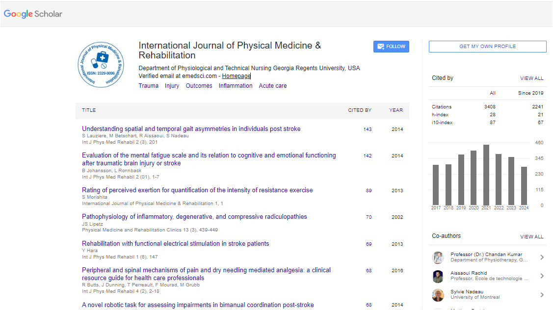
Task: Expand the chevron beside Aissaoui Rachid
Action: pyautogui.click(x=542, y=276)
